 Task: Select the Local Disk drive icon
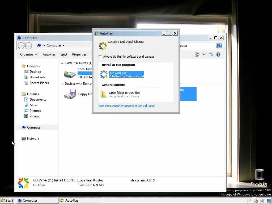point(70,74)
